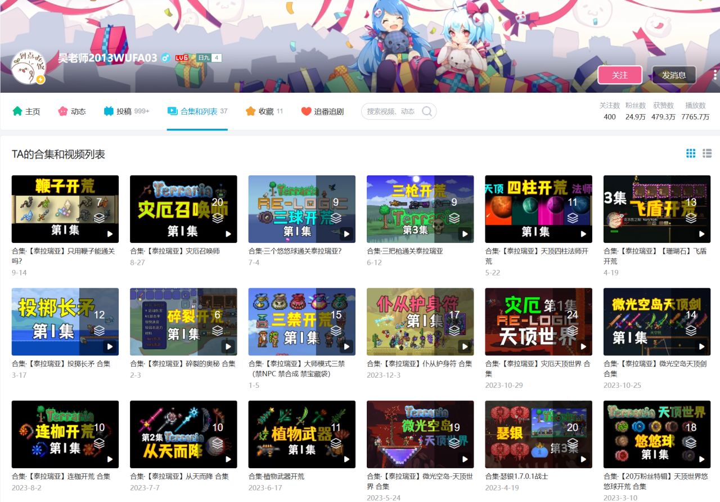View the 追番追剧 tab

click(x=322, y=111)
